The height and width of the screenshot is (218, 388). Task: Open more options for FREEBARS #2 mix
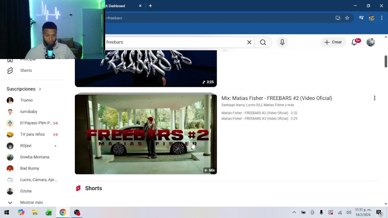[x=375, y=98]
